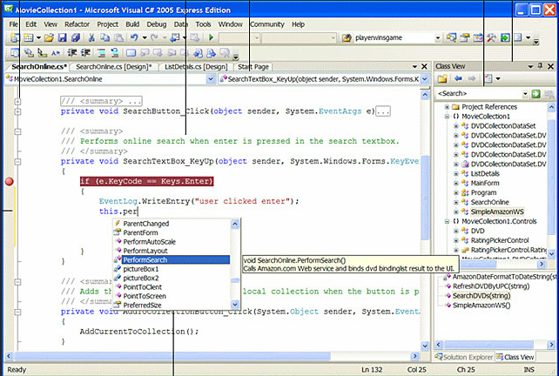Click the IntelliSense list scroll down arrow
This screenshot has height=376, width=559.
click(x=235, y=305)
